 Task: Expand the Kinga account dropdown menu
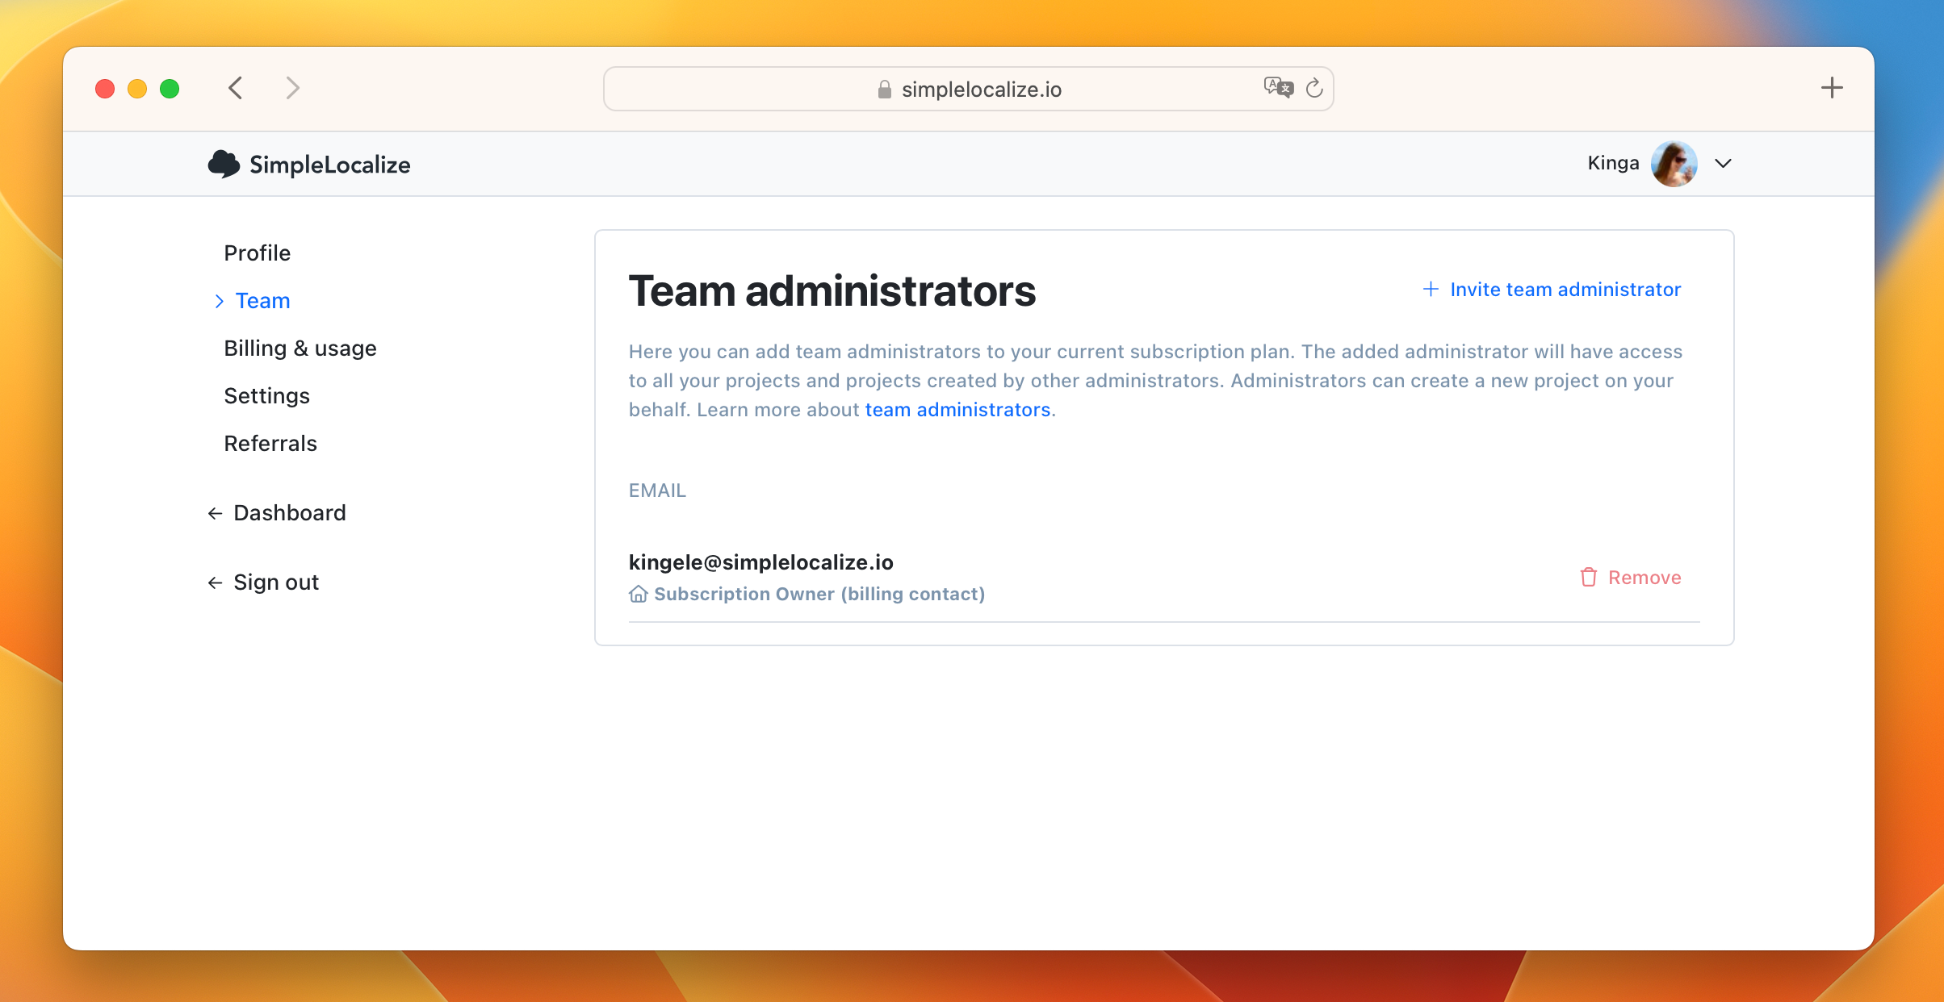[x=1724, y=162]
